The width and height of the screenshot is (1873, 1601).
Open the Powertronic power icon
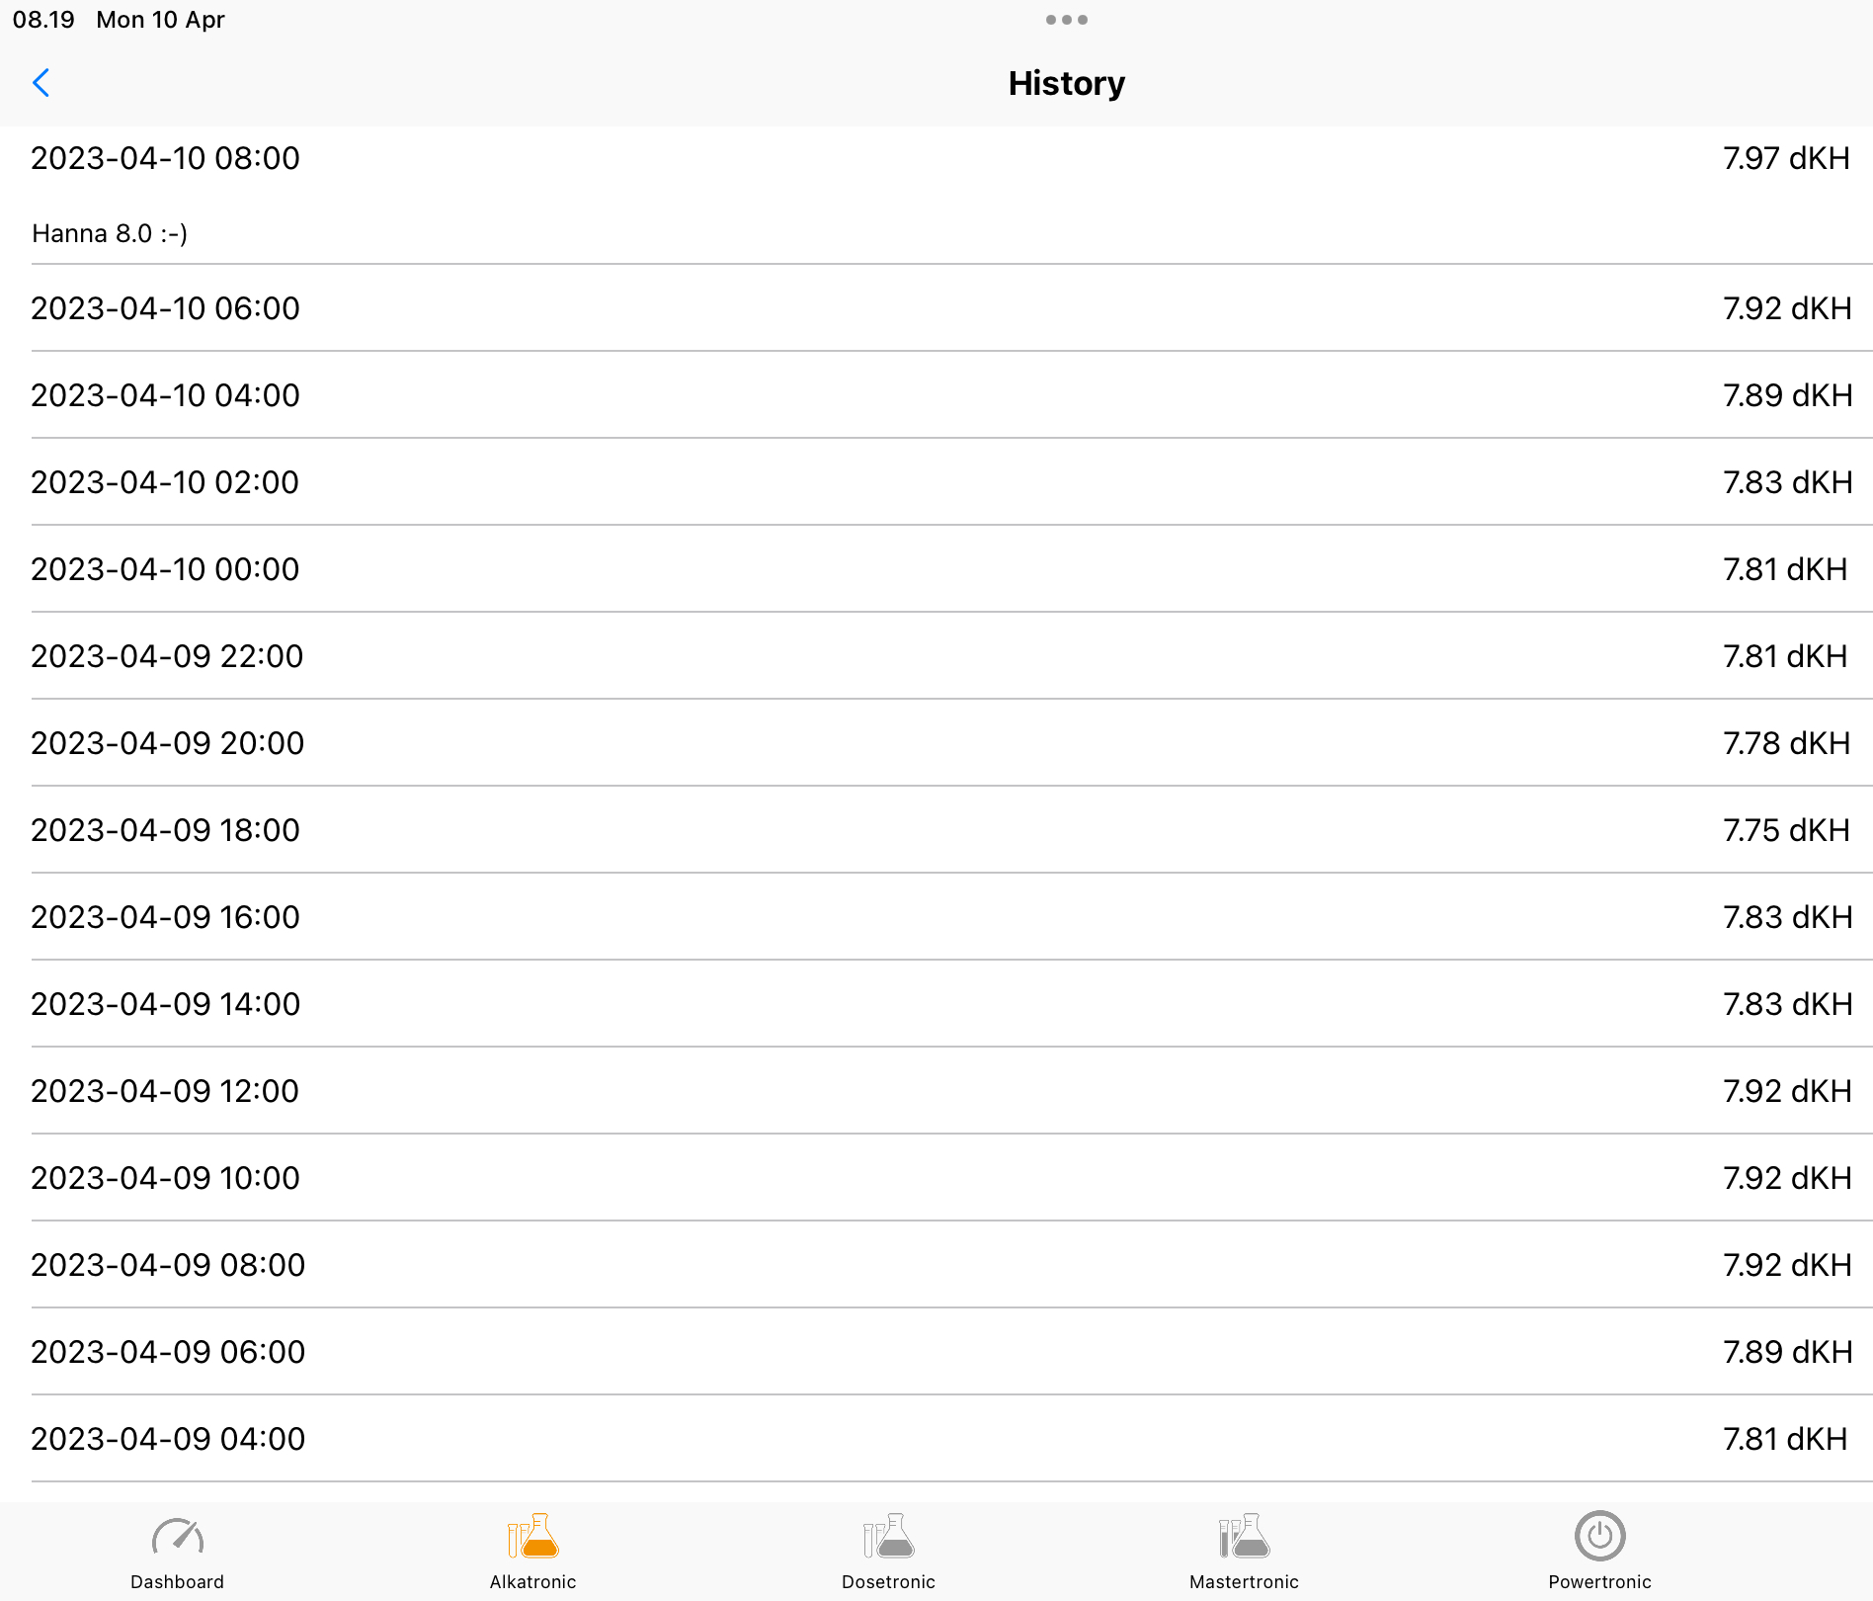coord(1599,1537)
